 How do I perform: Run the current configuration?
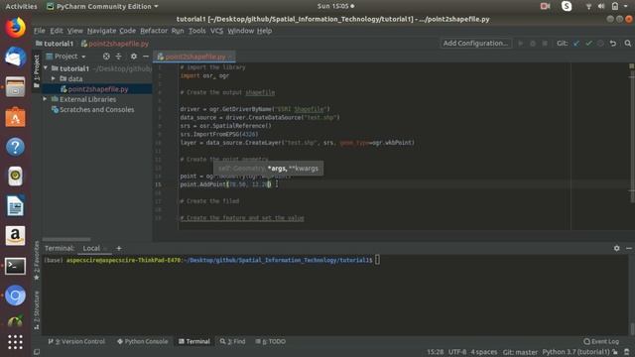(521, 44)
